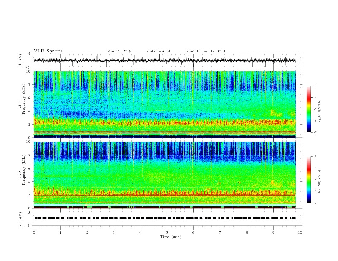Click the ch.1 spectrogram panel
This screenshot has width=338, height=261.
point(165,104)
